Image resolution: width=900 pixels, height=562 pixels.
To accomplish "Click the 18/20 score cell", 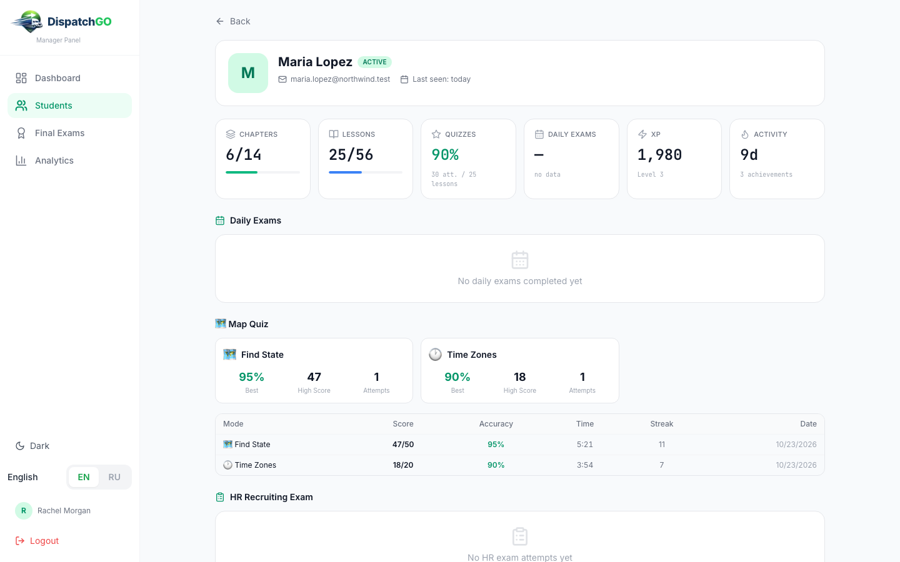I will click(403, 465).
